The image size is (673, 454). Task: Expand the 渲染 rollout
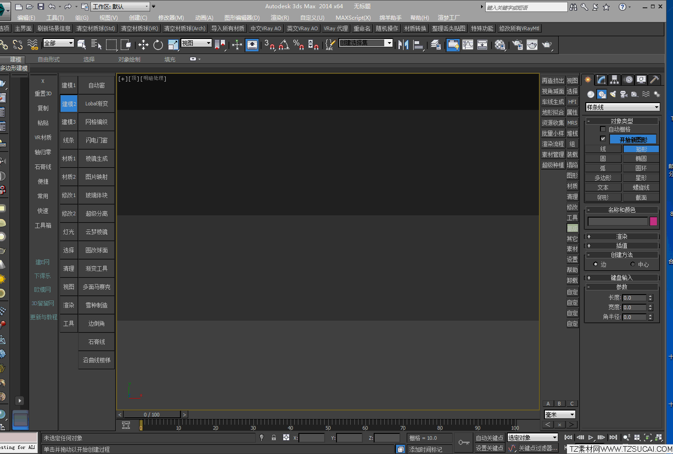[622, 236]
